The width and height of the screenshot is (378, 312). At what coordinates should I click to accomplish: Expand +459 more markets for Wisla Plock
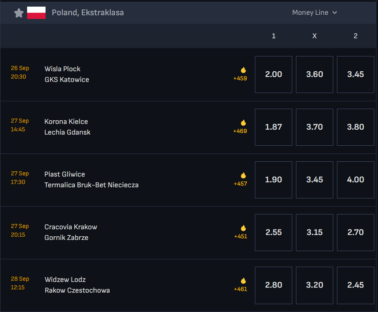[x=240, y=78]
